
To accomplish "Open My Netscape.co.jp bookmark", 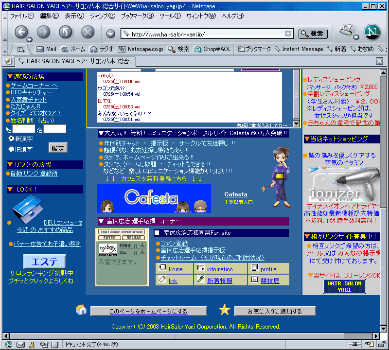I will click(141, 49).
